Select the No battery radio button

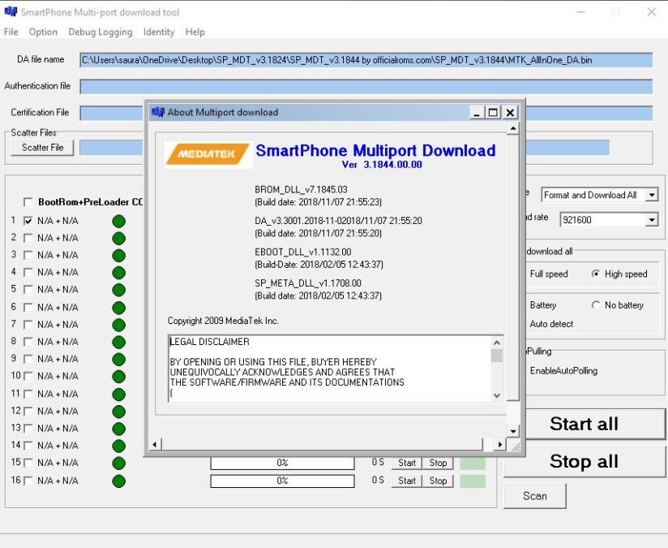coord(596,305)
